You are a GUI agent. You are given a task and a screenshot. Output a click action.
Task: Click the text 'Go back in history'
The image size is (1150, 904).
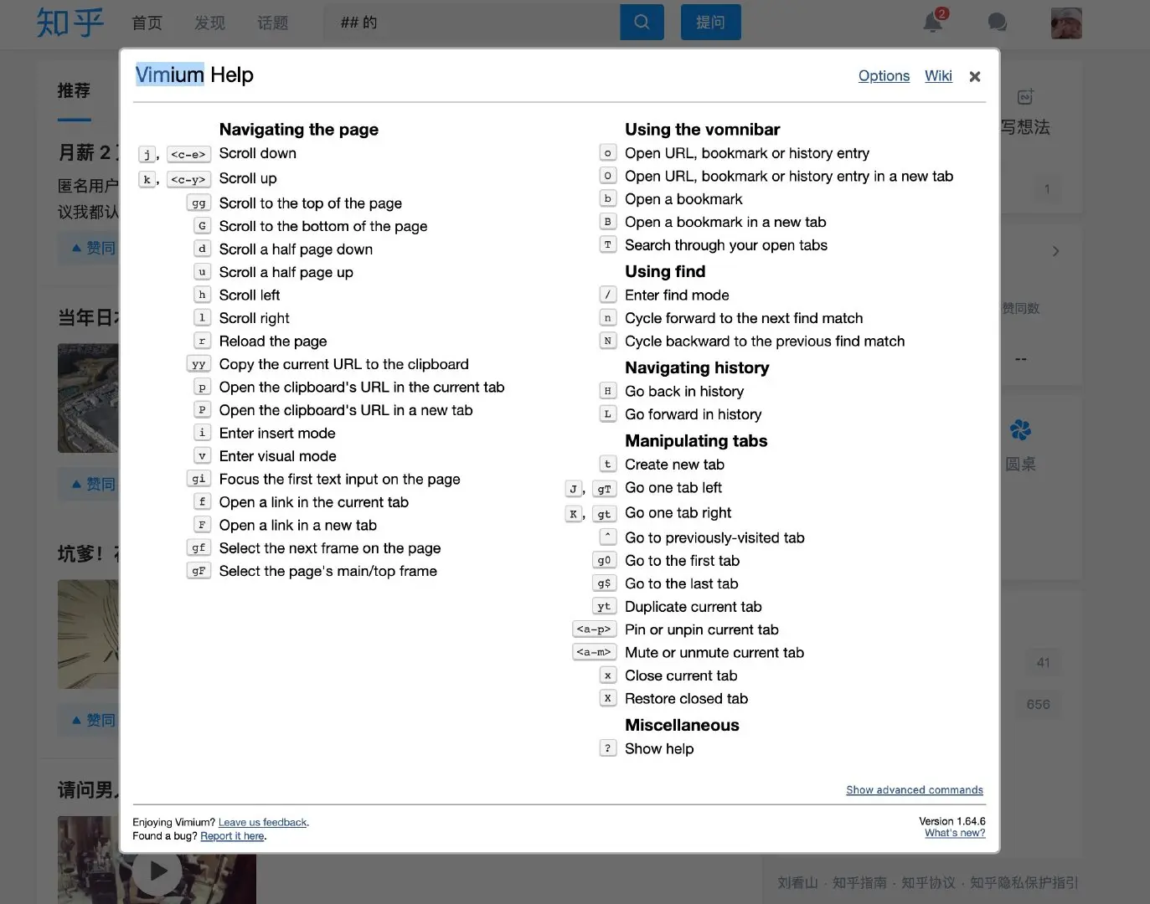tap(684, 391)
